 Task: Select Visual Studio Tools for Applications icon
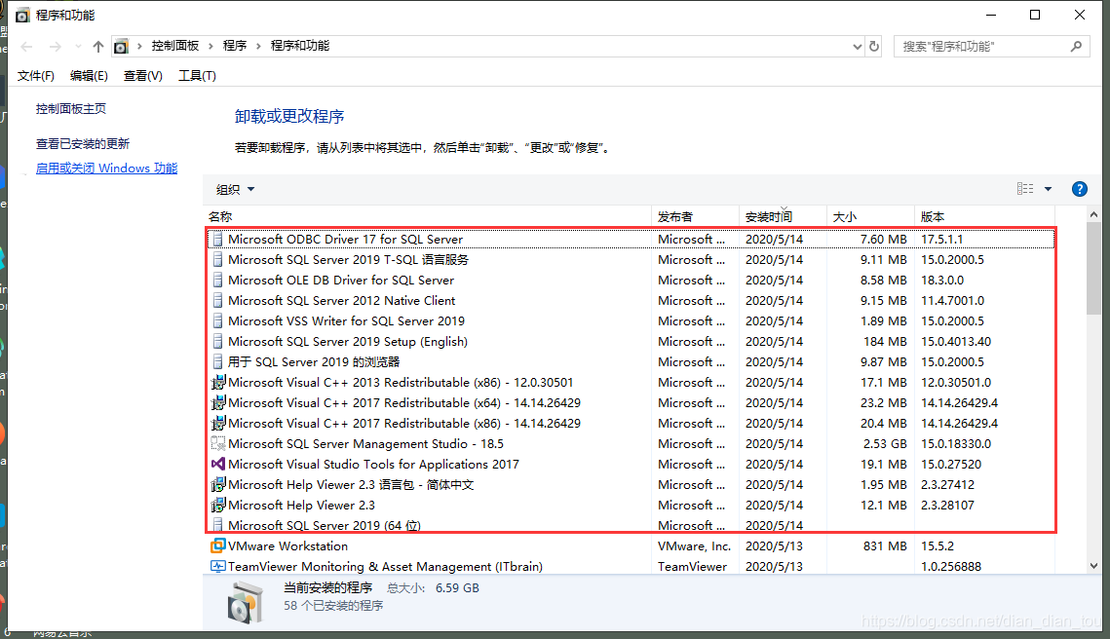pyautogui.click(x=218, y=465)
